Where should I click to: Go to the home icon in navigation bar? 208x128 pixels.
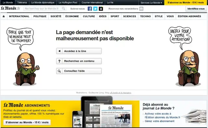(4, 17)
